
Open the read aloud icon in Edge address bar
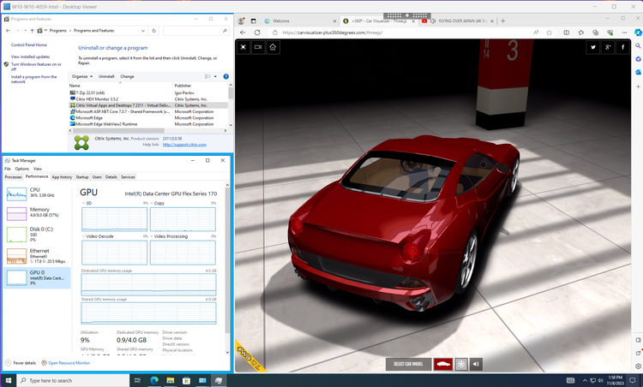(536, 33)
